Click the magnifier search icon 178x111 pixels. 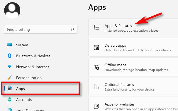point(72,29)
